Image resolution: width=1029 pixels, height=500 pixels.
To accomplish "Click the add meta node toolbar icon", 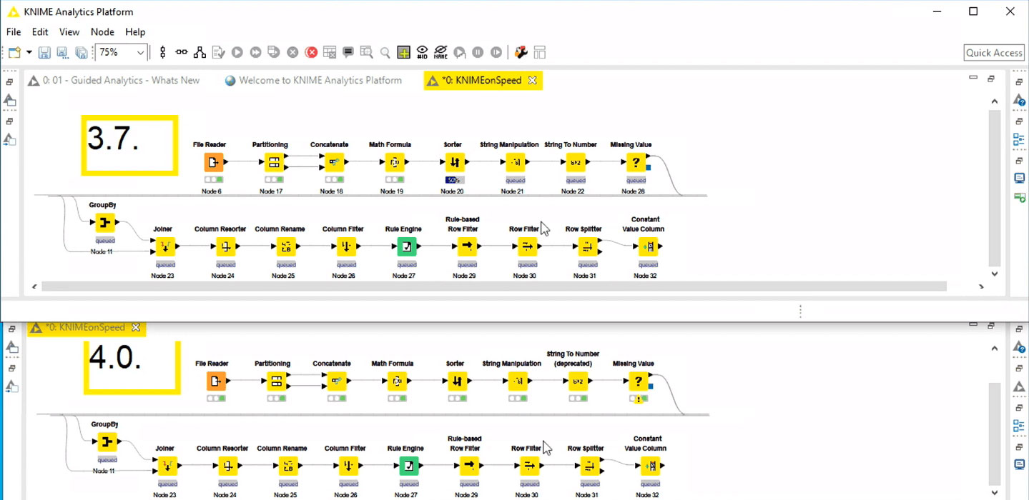I will [x=404, y=52].
